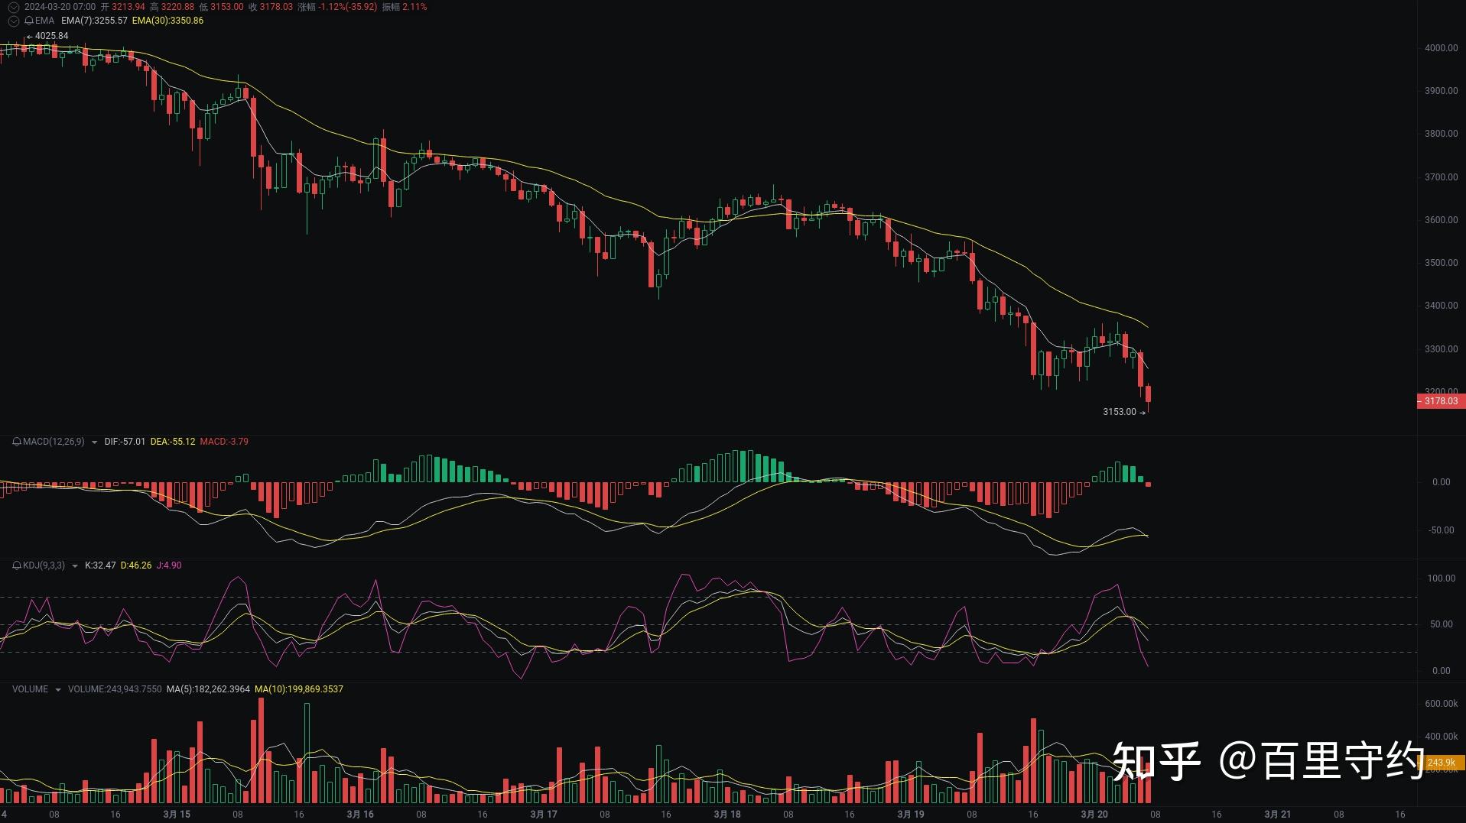This screenshot has width=1466, height=823.
Task: Click the 3月 16 date axis label
Action: point(360,815)
